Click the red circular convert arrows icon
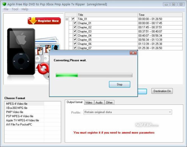The image size is (187, 147). click(x=43, y=68)
